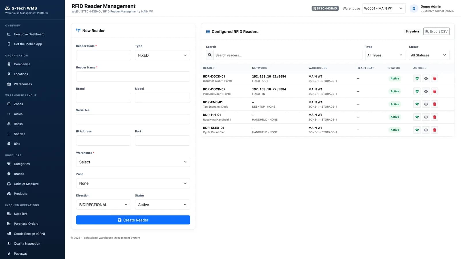The height and width of the screenshot is (259, 461).
Task: Click the Bins icon in sidebar
Action: click(9, 144)
